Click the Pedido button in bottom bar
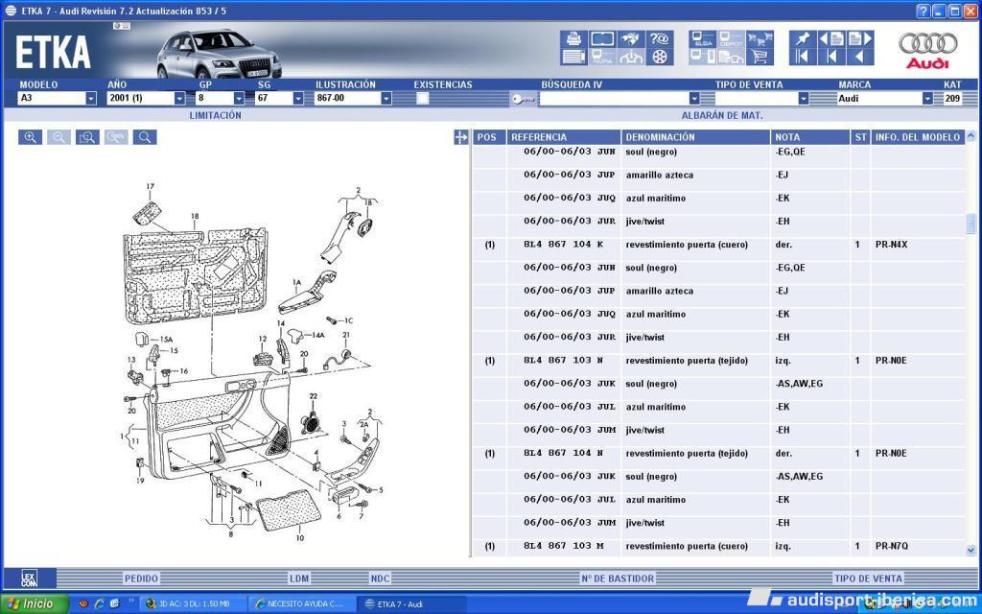 [x=142, y=579]
